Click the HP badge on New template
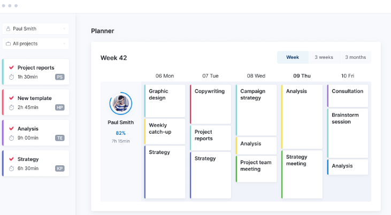Viewport: 391px width, 215px height. [x=60, y=107]
